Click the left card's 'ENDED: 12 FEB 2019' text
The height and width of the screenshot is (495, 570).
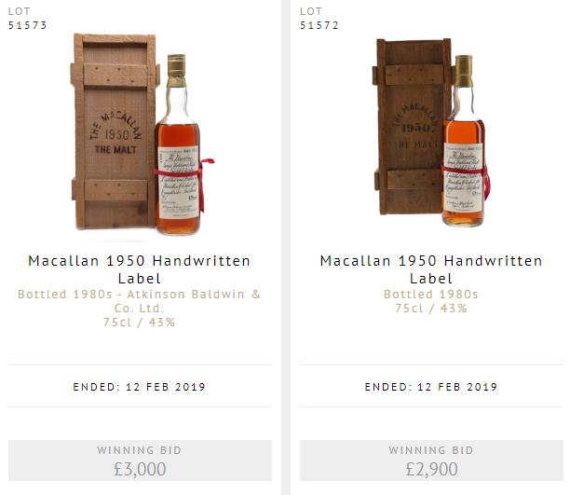click(140, 387)
